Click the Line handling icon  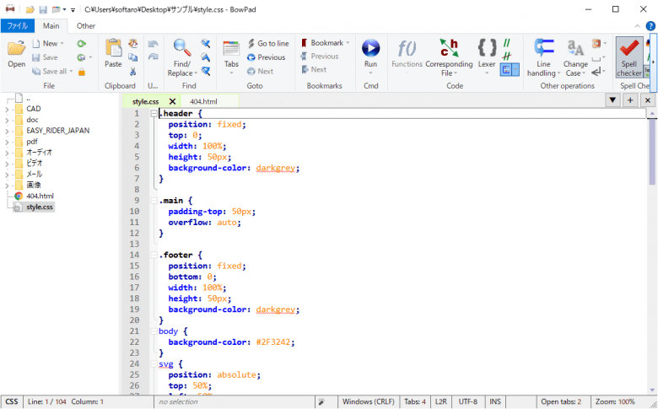click(544, 48)
